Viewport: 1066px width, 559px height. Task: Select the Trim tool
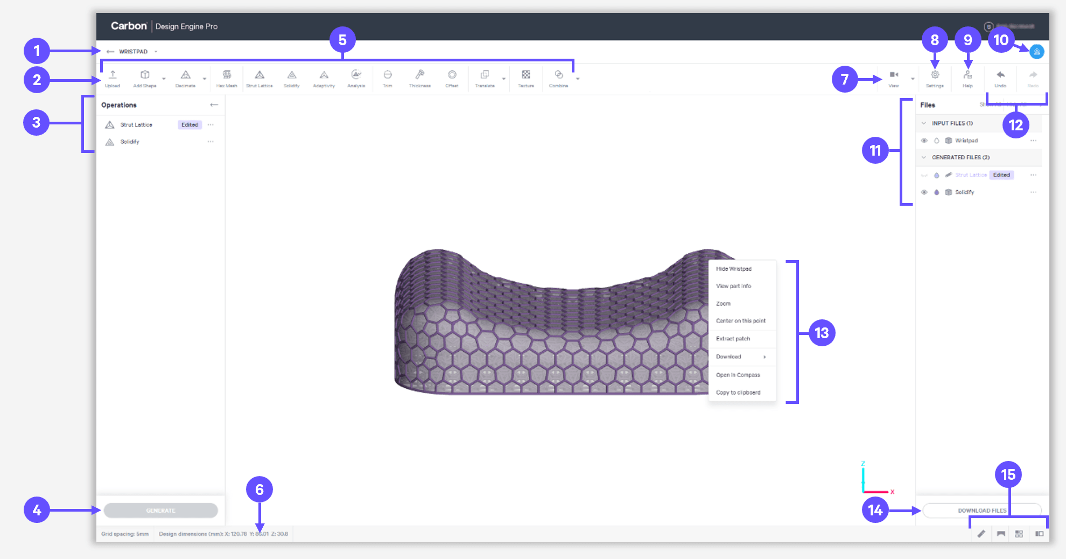click(x=388, y=78)
